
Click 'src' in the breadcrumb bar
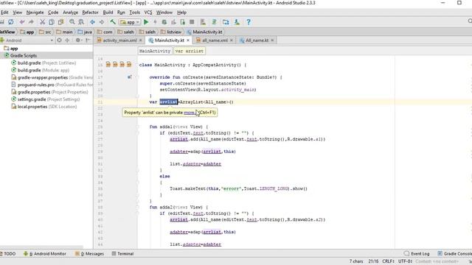45,32
